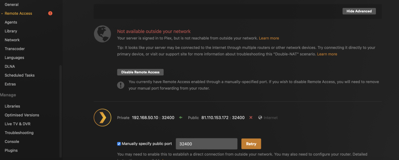This screenshot has height=160, width=399.
Task: Open Optimised Versions
Action: [x=22, y=115]
